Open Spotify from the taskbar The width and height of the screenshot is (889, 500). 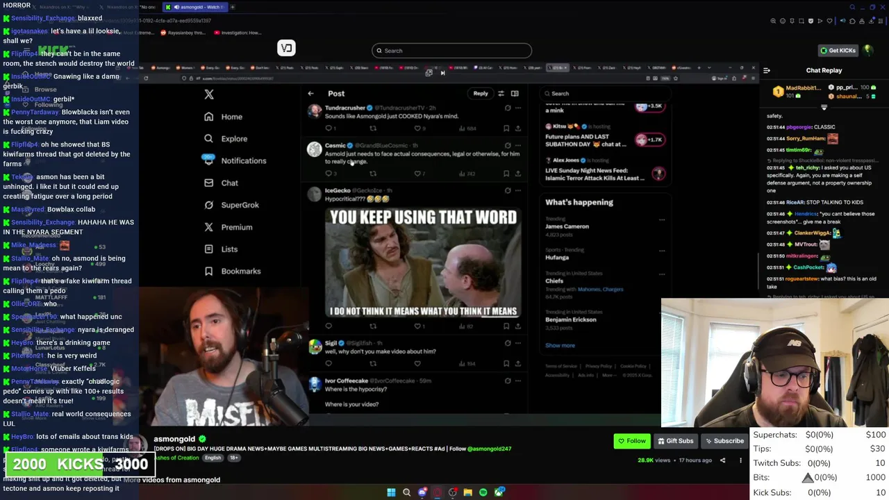coord(483,492)
